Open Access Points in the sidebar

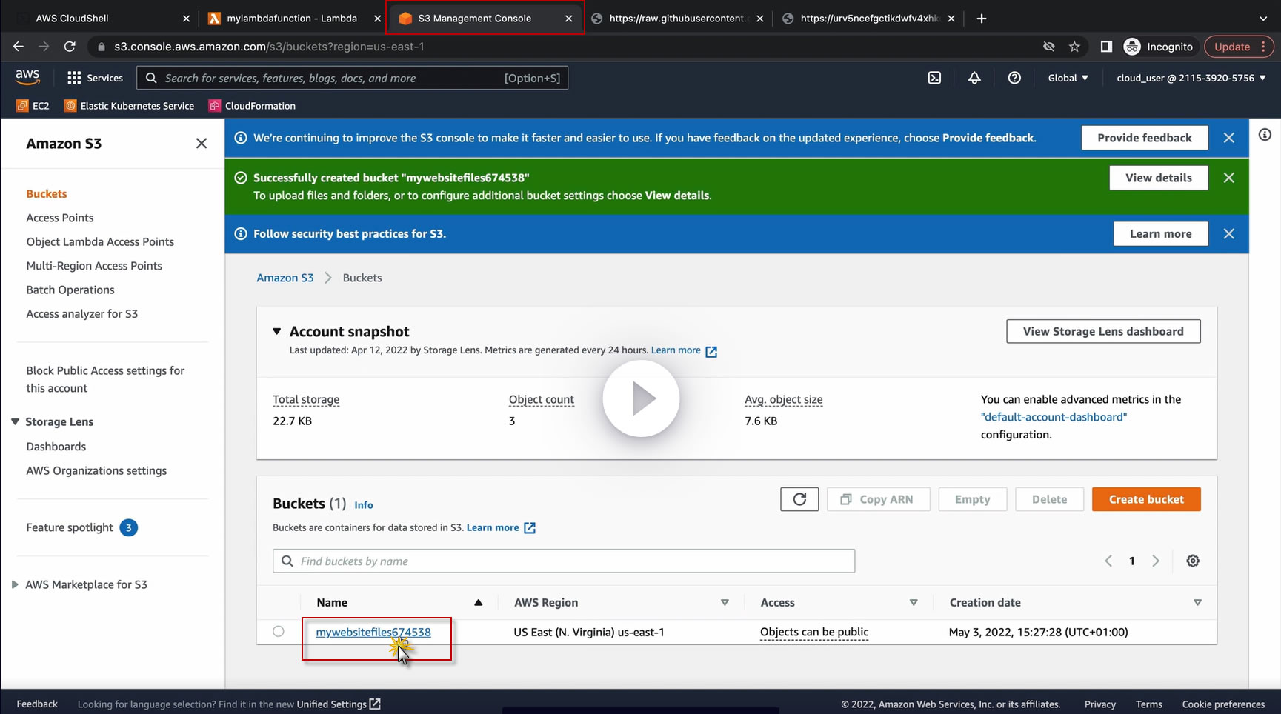point(60,218)
